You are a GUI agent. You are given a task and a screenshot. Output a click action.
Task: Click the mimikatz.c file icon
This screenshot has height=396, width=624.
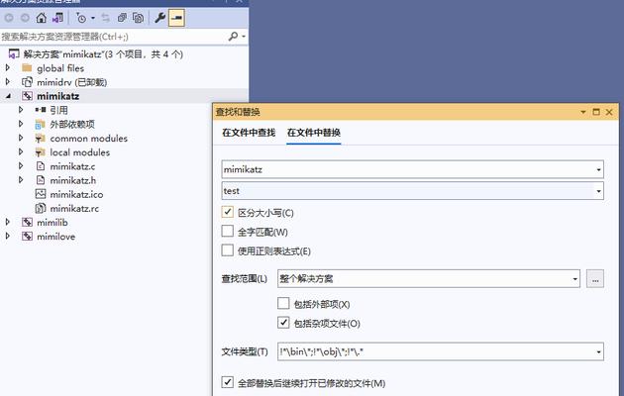(41, 166)
